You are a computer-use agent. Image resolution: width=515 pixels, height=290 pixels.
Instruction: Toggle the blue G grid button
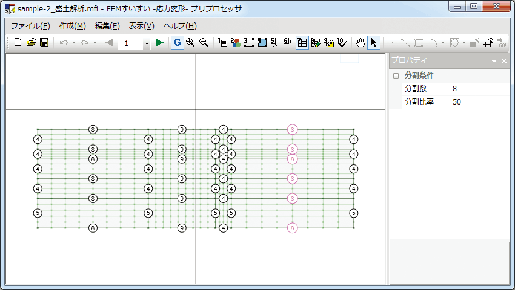[178, 43]
